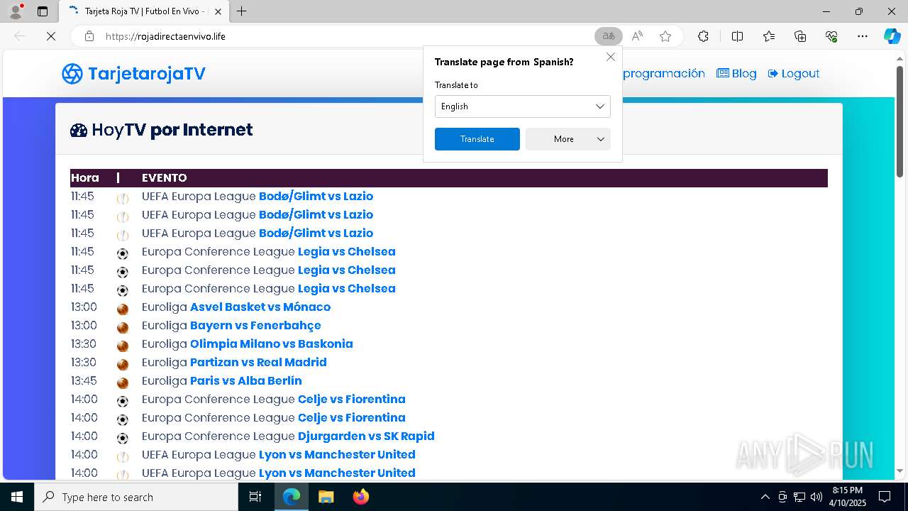Open the notification center icon
The image size is (908, 511).
coord(885,497)
